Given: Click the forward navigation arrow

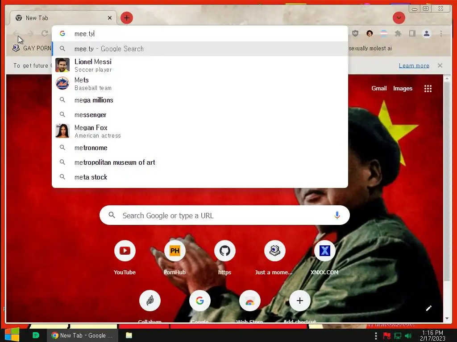Looking at the screenshot, I should [30, 33].
